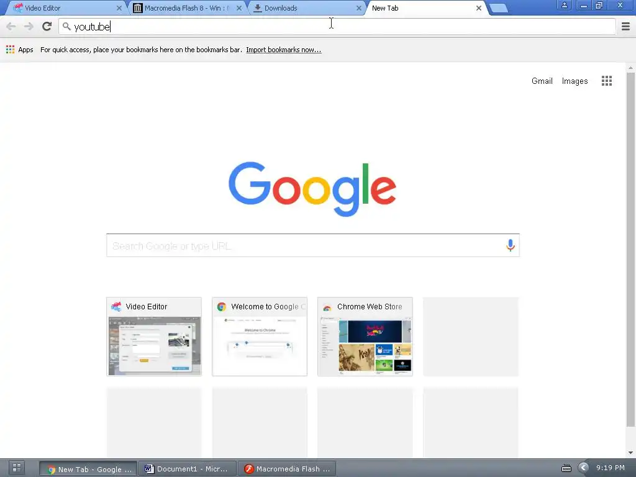This screenshot has height=477, width=636.
Task: Open the Welcome to Google Chrome thumbnail
Action: (x=260, y=336)
